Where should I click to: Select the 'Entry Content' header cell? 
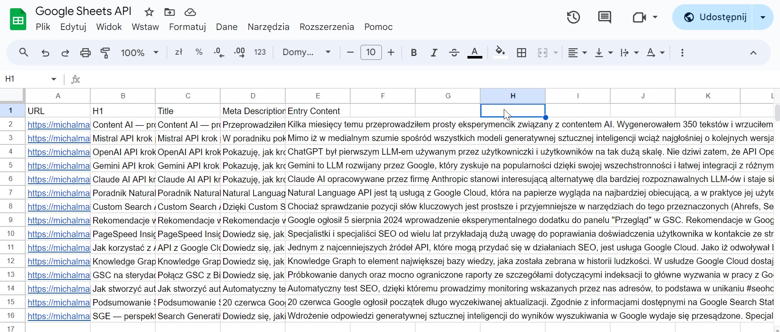(x=318, y=111)
